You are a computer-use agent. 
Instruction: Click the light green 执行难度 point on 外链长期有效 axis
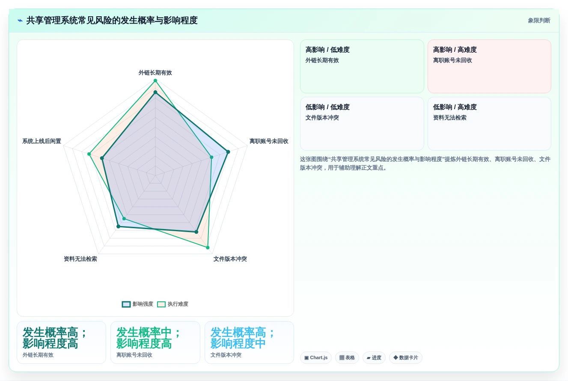155,80
